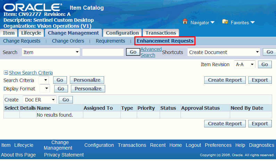The height and width of the screenshot is (161, 276).
Task: Click the bottom Create Report button
Action: click(x=225, y=124)
